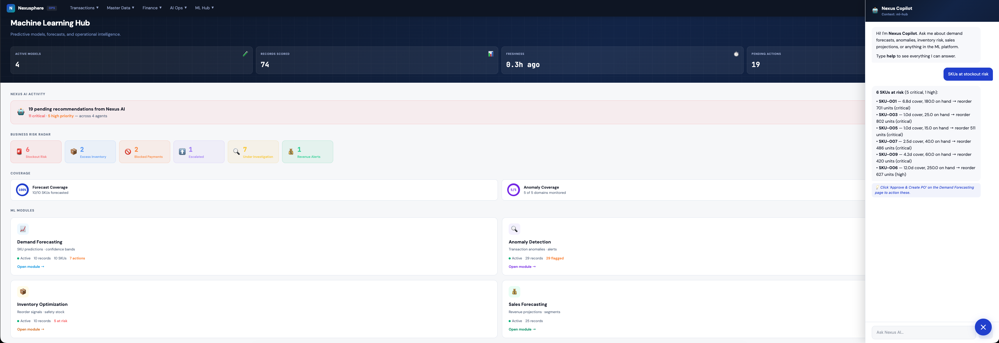
Task: Click the Records Scored bar chart icon
Action: tap(491, 54)
